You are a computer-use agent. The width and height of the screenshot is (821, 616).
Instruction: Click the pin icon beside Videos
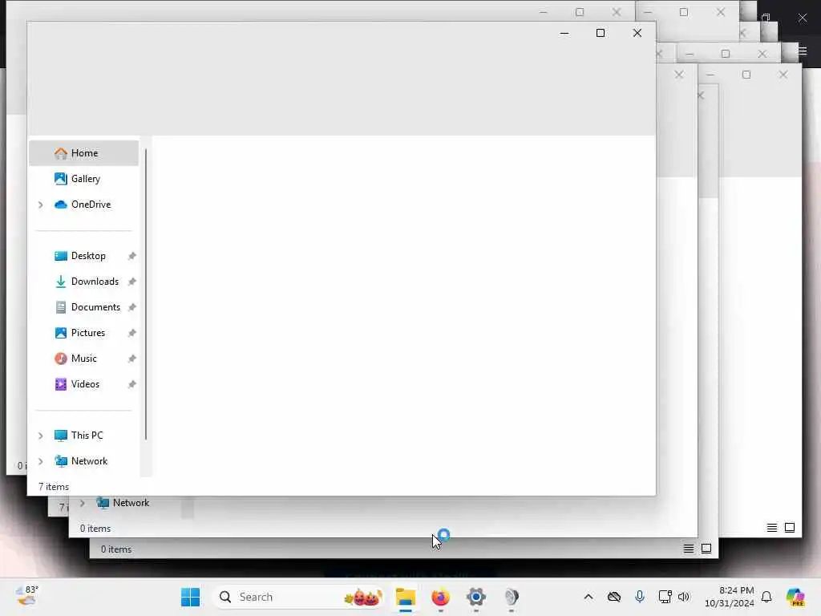(132, 384)
